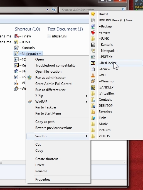Viewport: 143px width, 190px height.
Task: Click the Favorites star folder icon
Action: coord(93,112)
